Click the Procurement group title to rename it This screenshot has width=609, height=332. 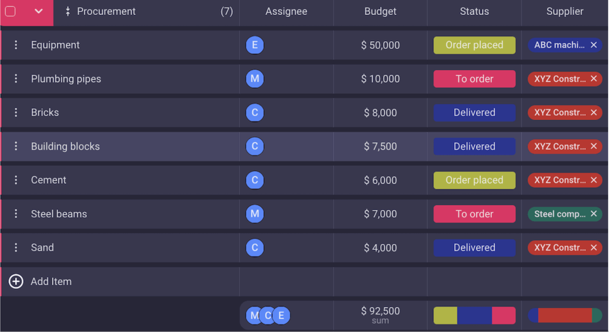click(107, 11)
